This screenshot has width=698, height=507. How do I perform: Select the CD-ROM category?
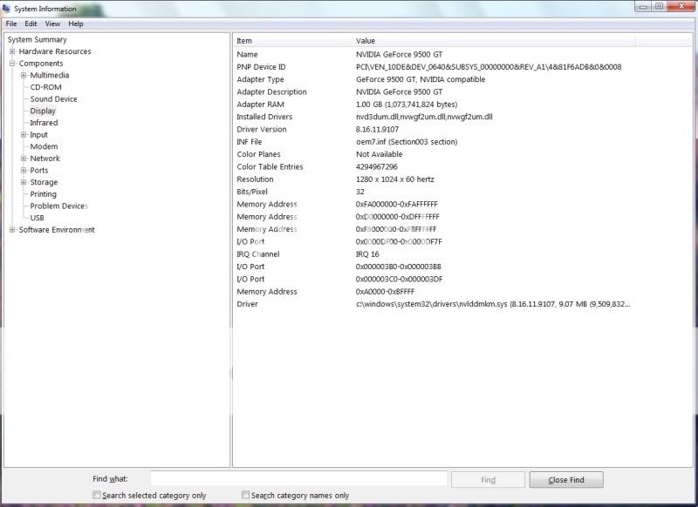[x=45, y=87]
